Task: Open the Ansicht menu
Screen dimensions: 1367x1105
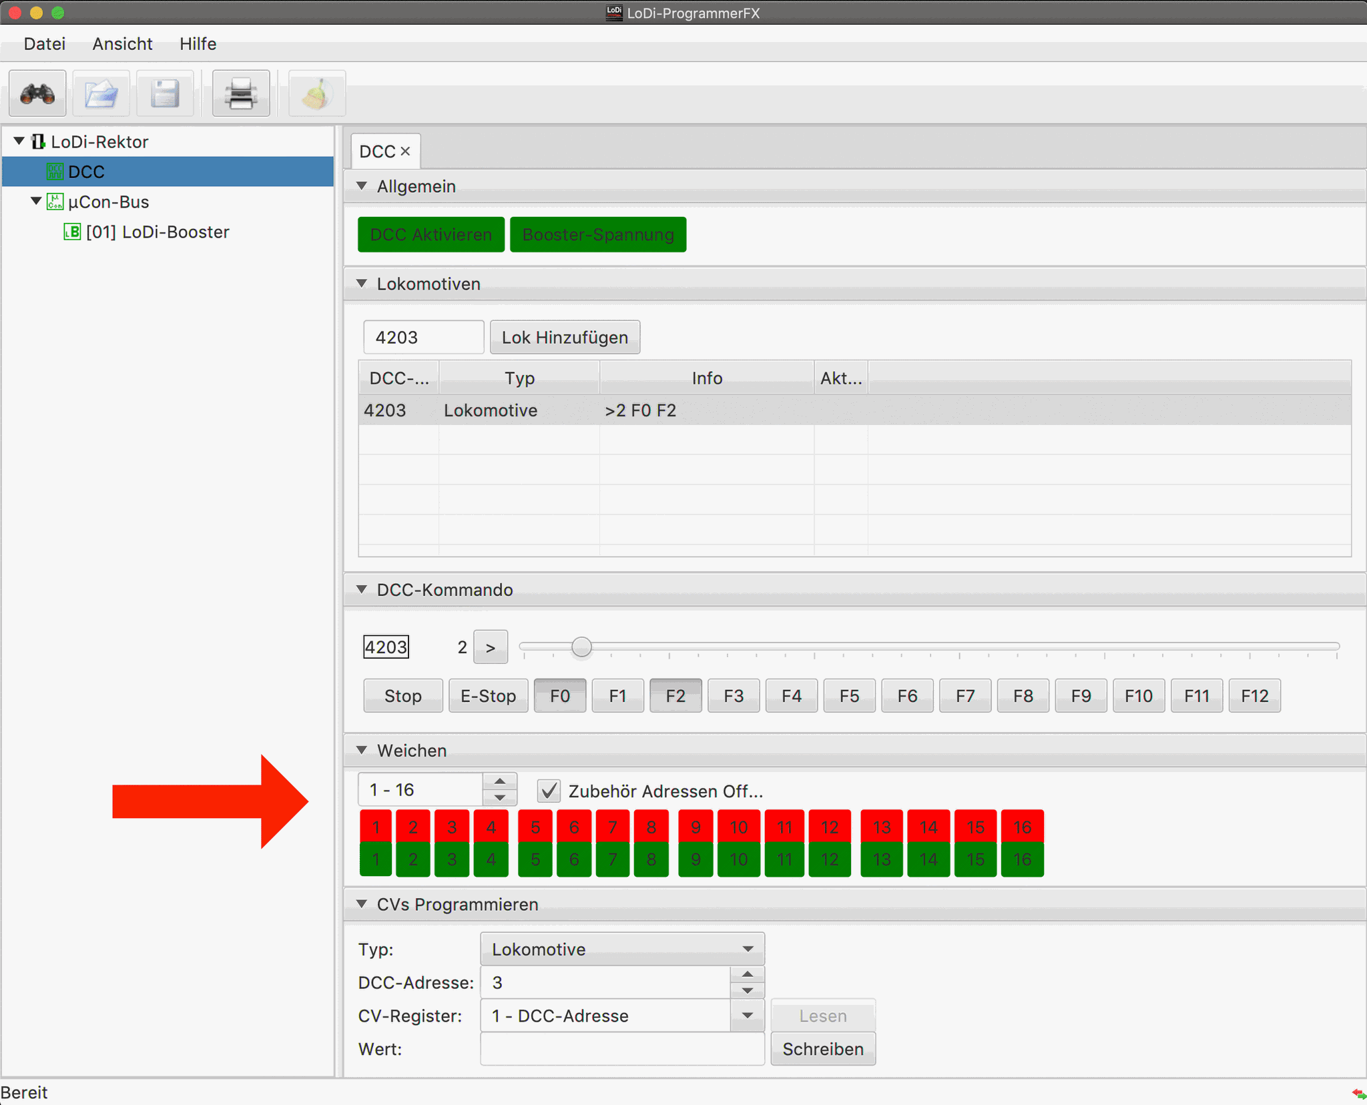Action: pyautogui.click(x=122, y=44)
